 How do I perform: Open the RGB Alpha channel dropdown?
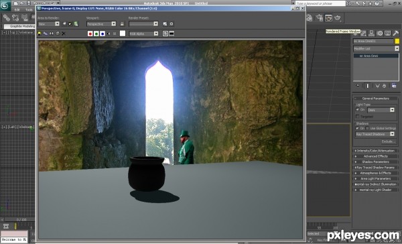click(143, 34)
